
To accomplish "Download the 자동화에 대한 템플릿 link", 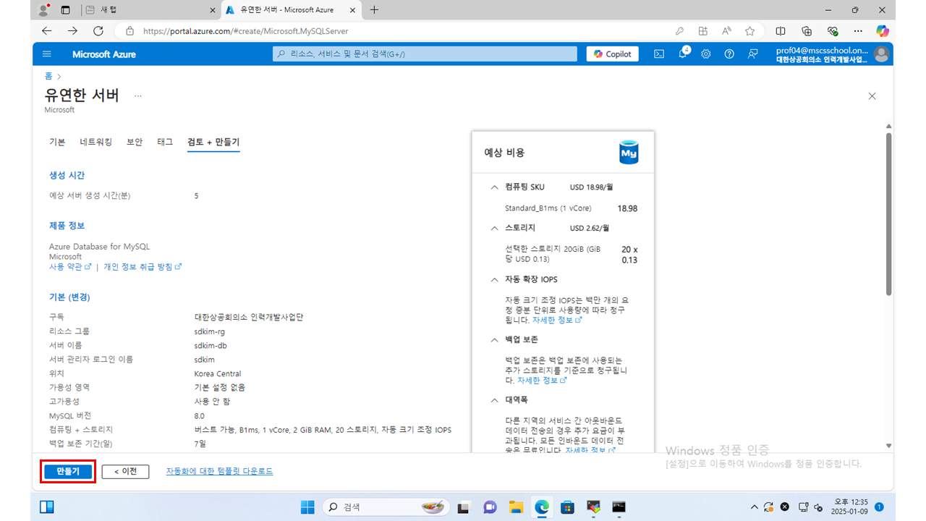I will (x=219, y=471).
